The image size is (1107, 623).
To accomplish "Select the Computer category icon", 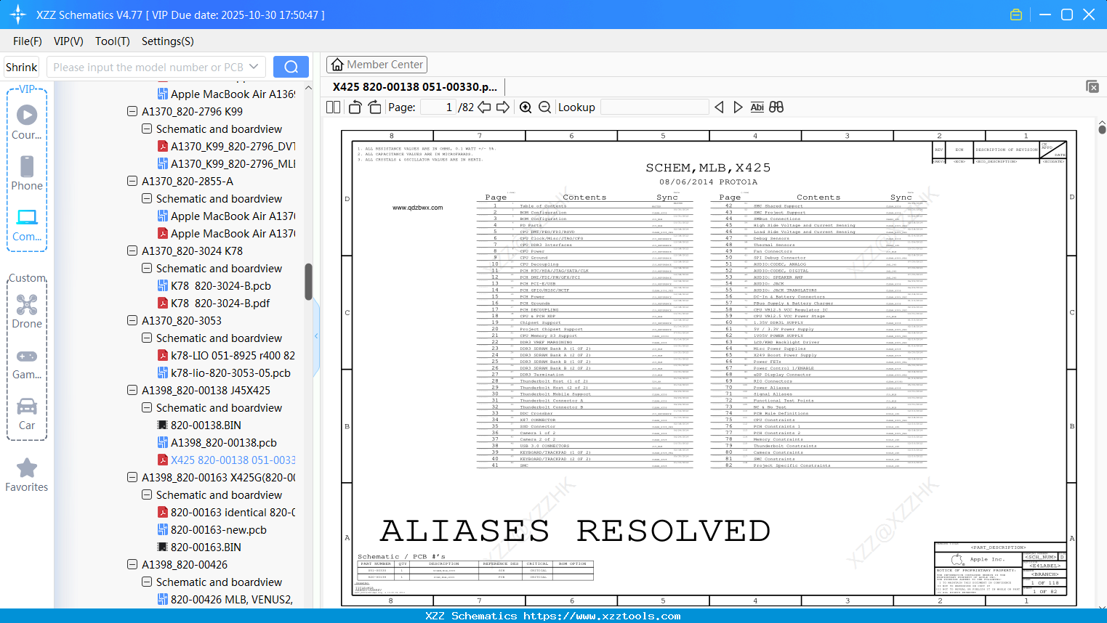I will (27, 224).
